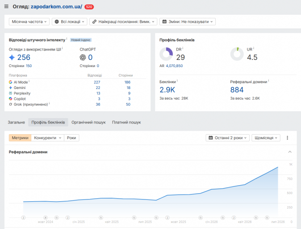Viewport: 301px width, 229px height.
Task: Click the info icon next to DR
Action: tap(183, 48)
